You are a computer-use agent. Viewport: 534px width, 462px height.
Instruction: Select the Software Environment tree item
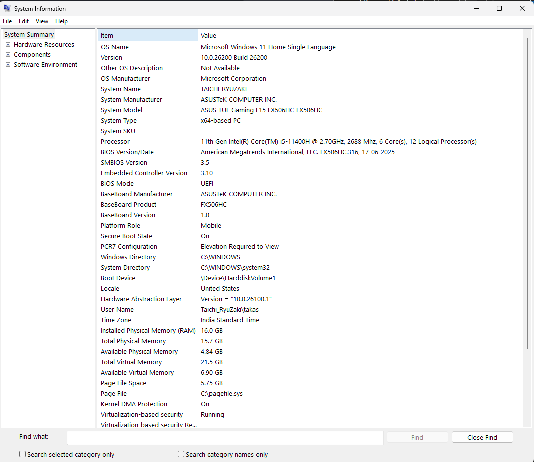[x=45, y=65]
